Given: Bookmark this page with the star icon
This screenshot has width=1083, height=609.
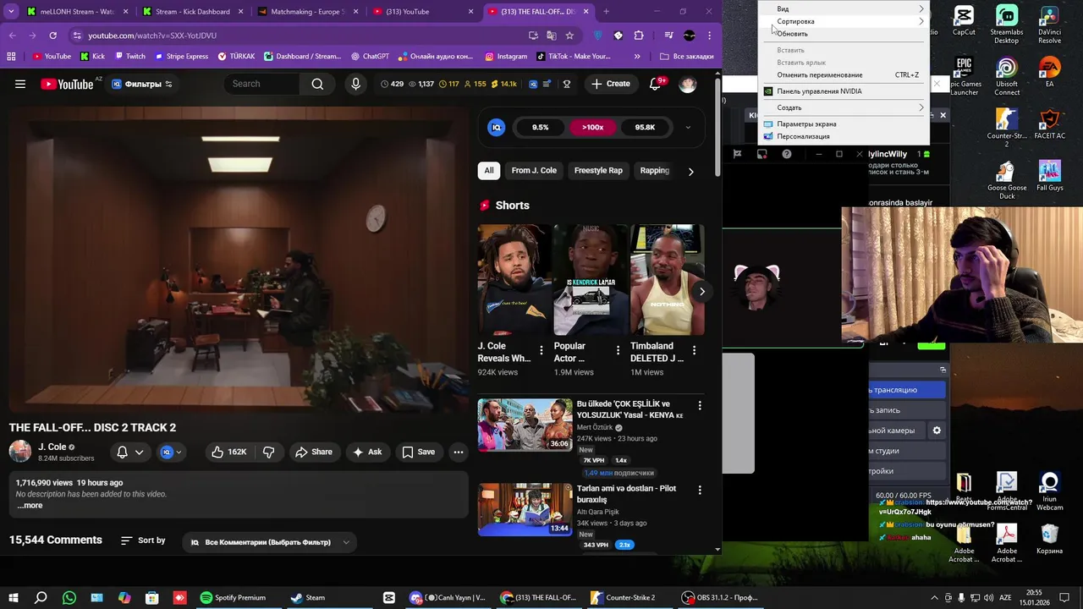Looking at the screenshot, I should 569,36.
